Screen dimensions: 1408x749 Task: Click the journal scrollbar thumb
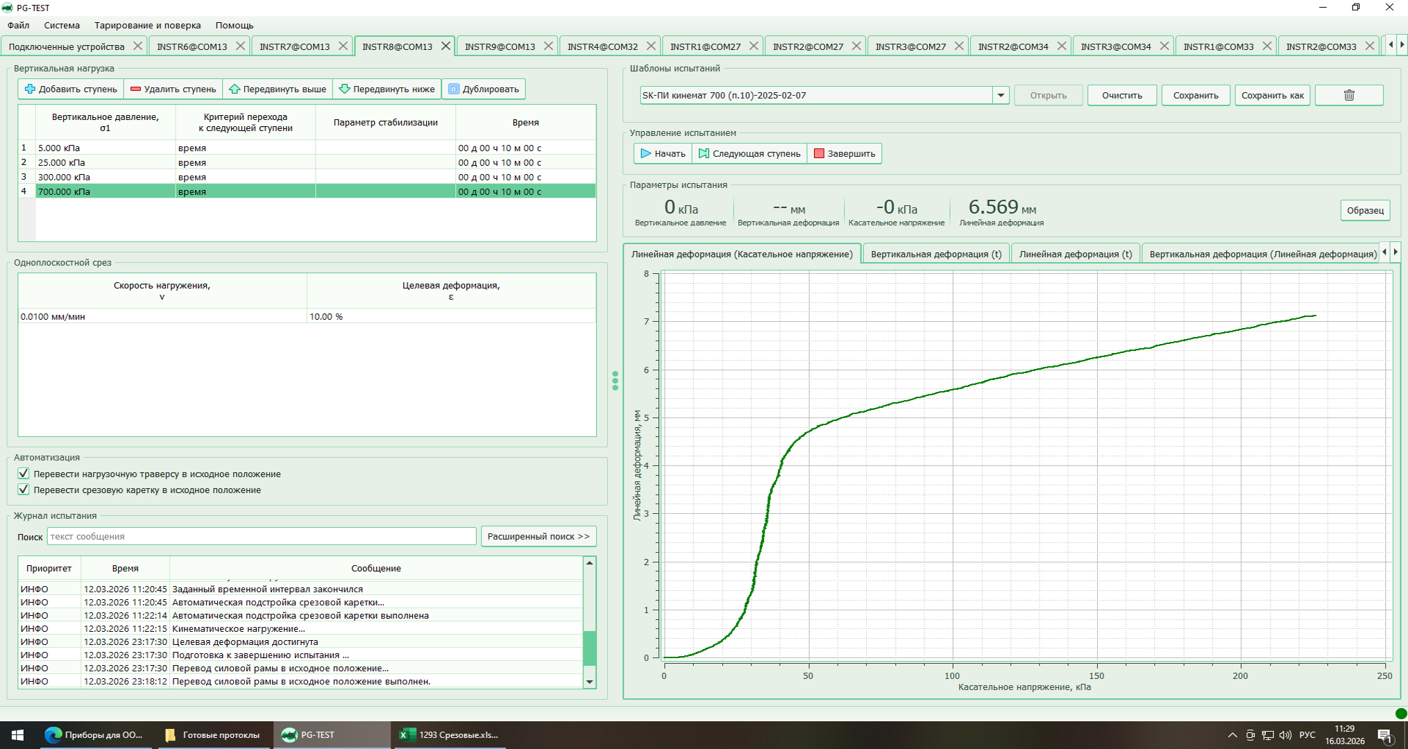pyautogui.click(x=589, y=648)
